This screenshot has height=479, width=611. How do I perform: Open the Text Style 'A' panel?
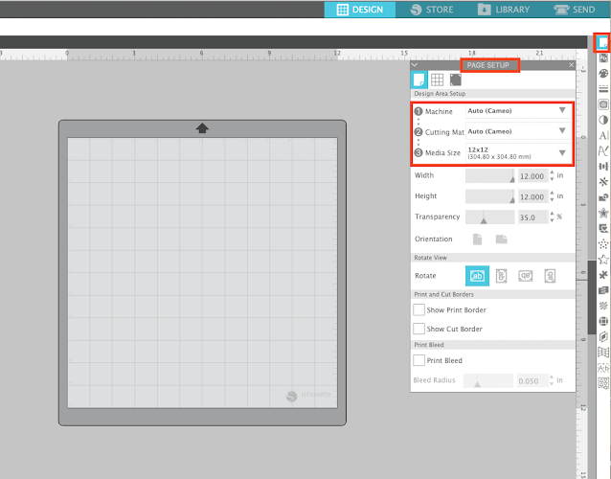pyautogui.click(x=603, y=136)
